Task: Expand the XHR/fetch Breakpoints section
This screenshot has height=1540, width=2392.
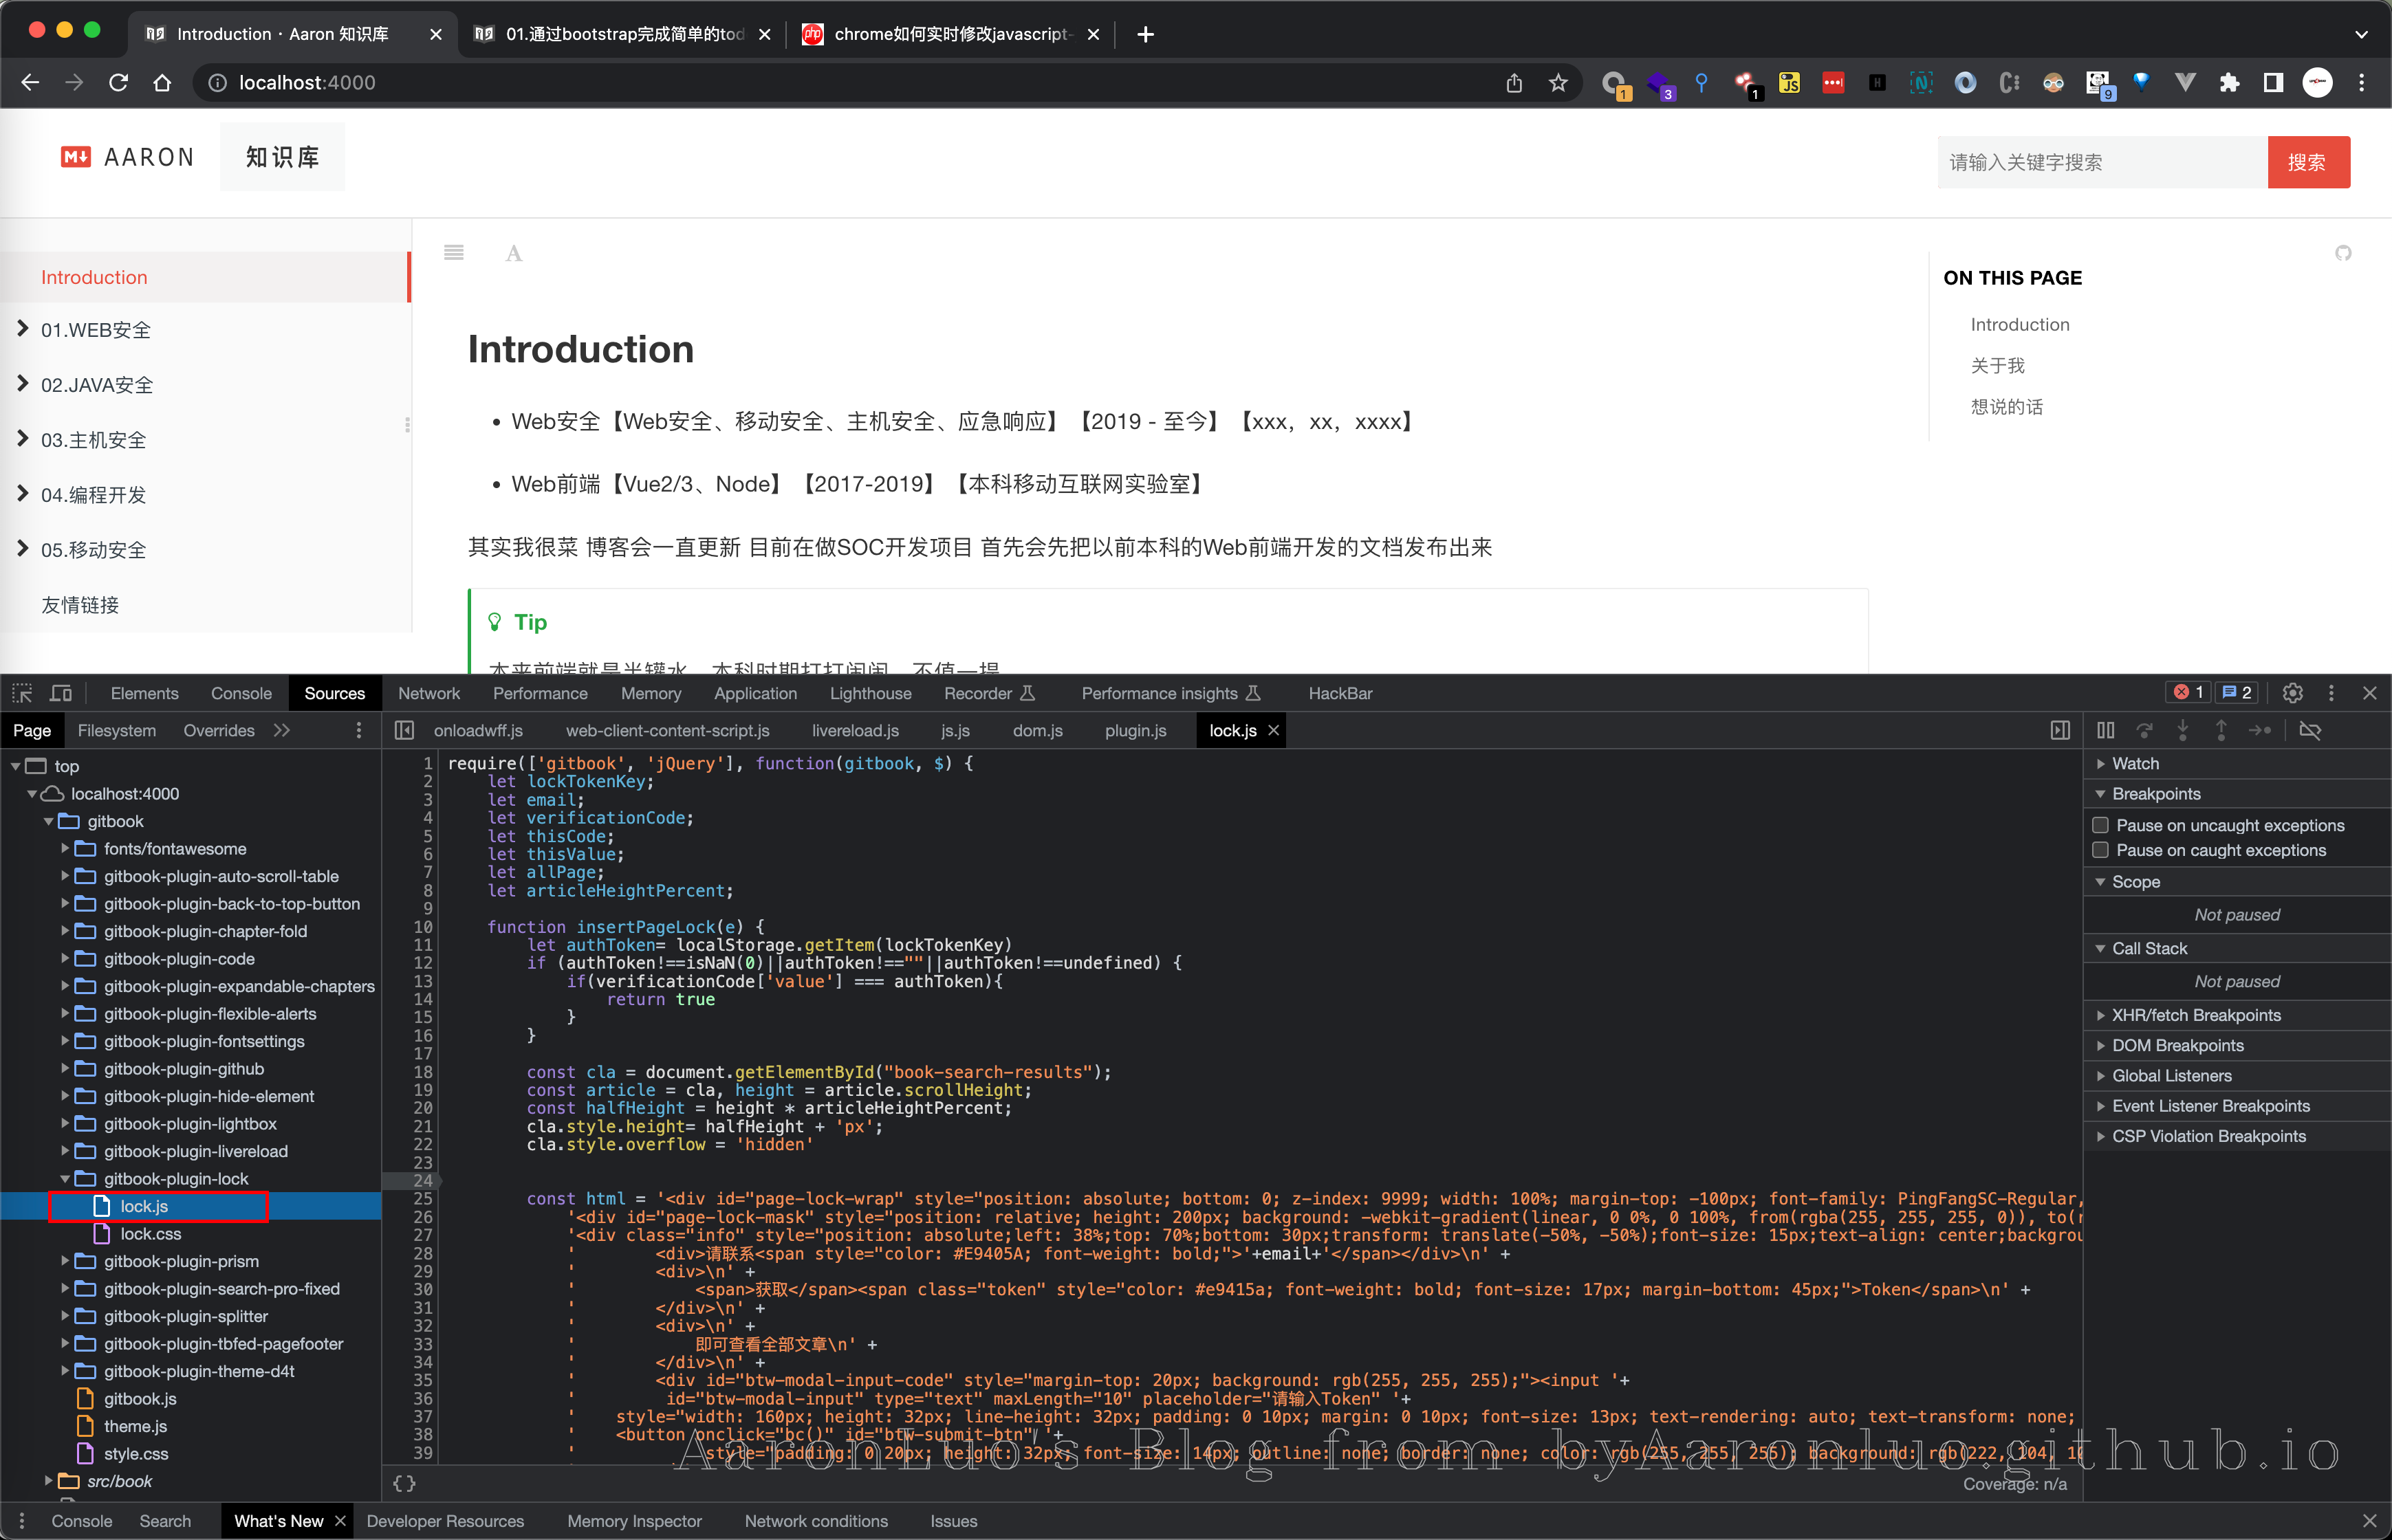Action: [2101, 1015]
